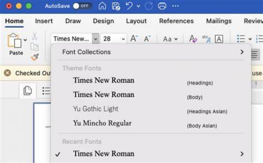
Task: Click the phonetic guide abc icon
Action: click(206, 39)
